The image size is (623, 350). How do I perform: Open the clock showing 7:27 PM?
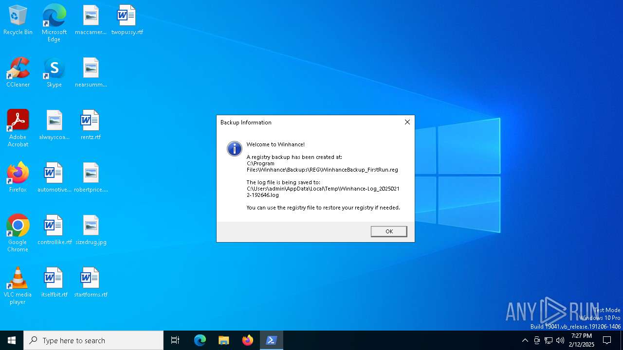tap(582, 340)
